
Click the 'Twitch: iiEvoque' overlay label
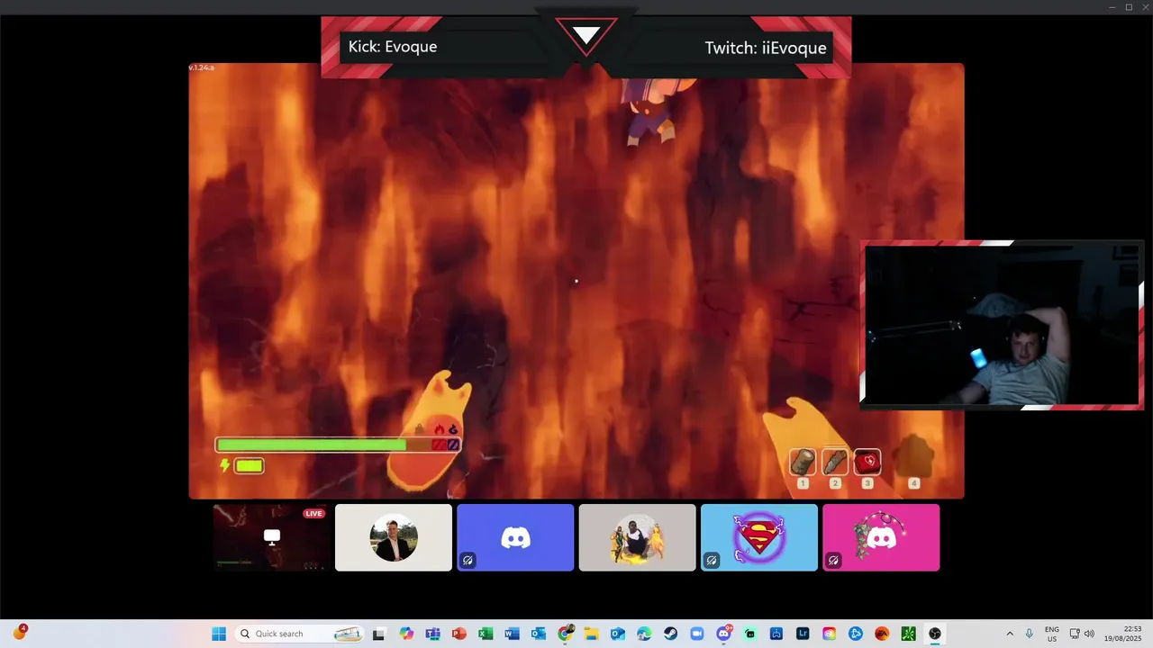[x=766, y=48]
